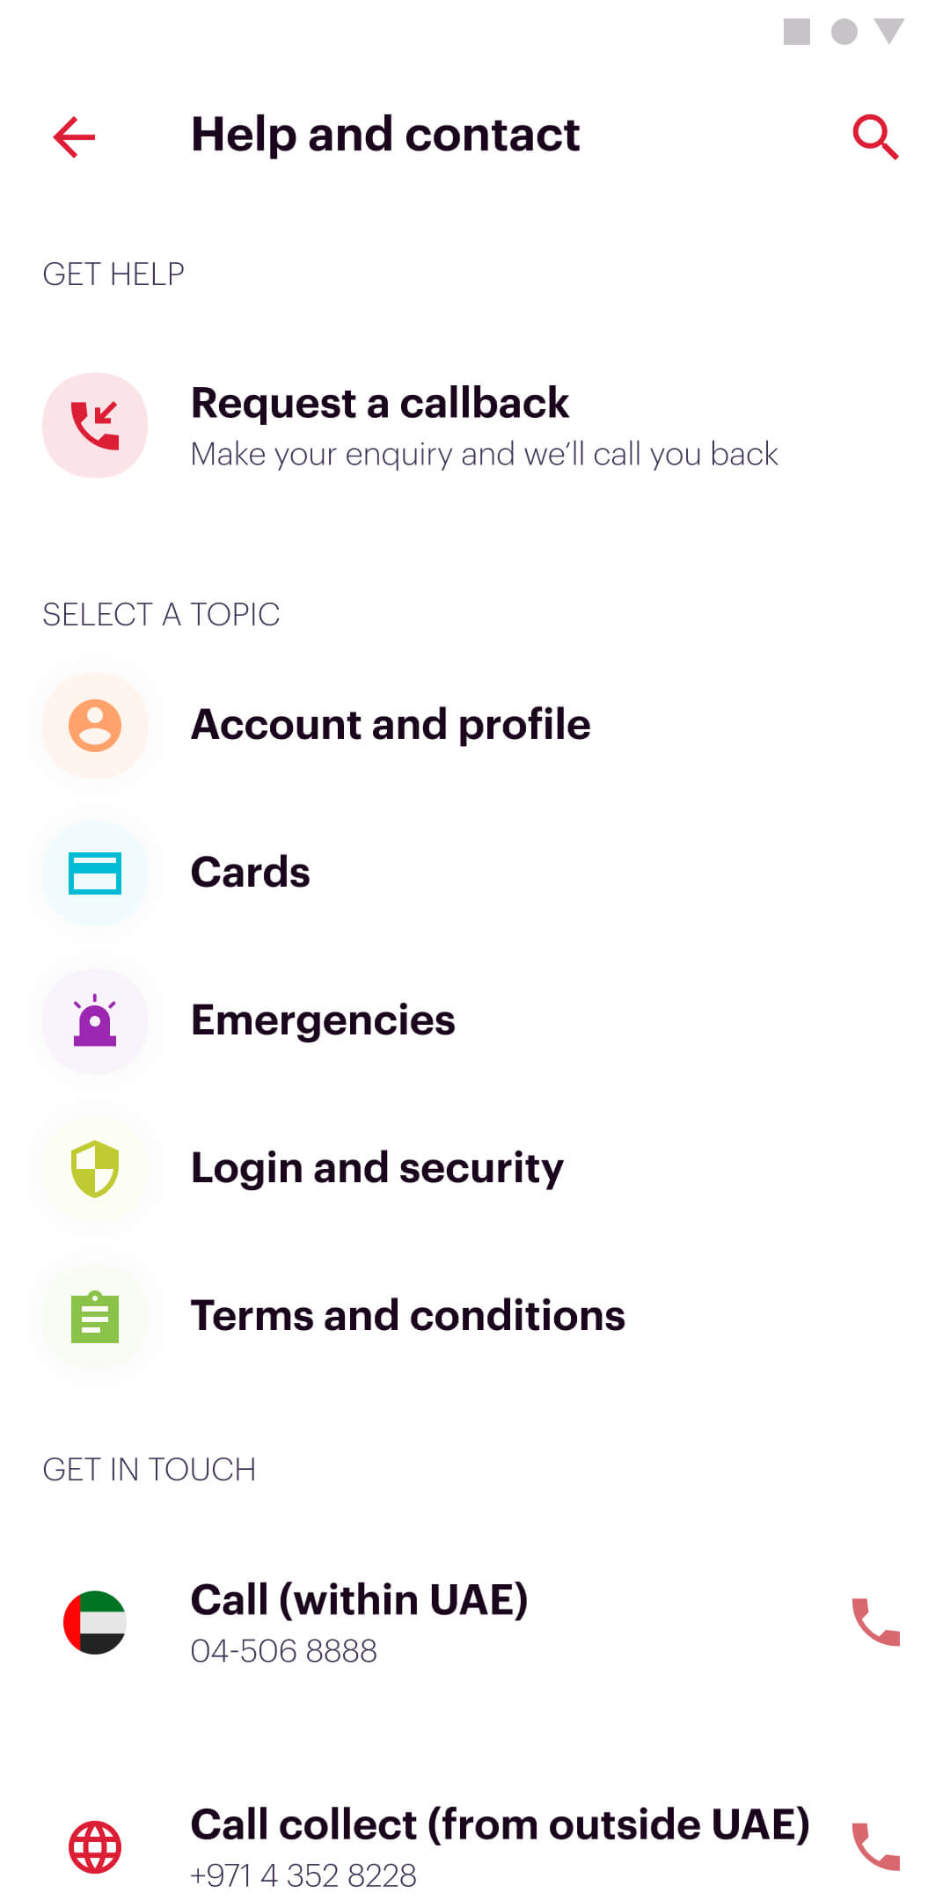Screen dimensions: 950x1900
Task: Select the Emergencies topic
Action: (475, 1021)
